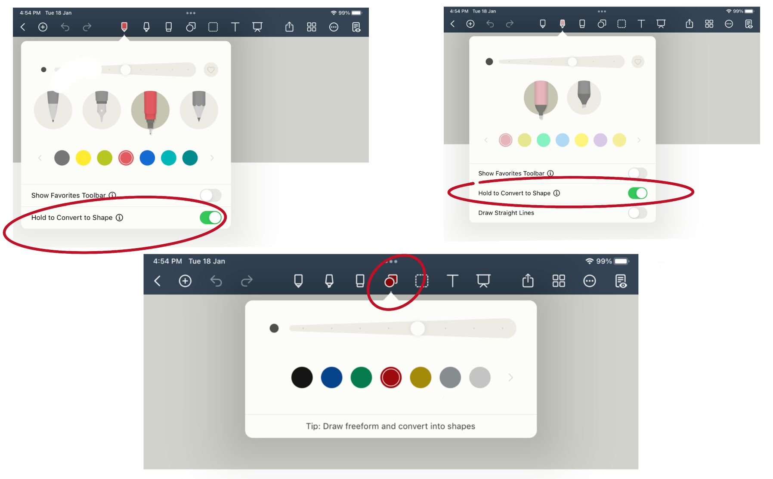The width and height of the screenshot is (773, 479).
Task: Select the fountain pen style in pen panel
Action: pos(102,110)
